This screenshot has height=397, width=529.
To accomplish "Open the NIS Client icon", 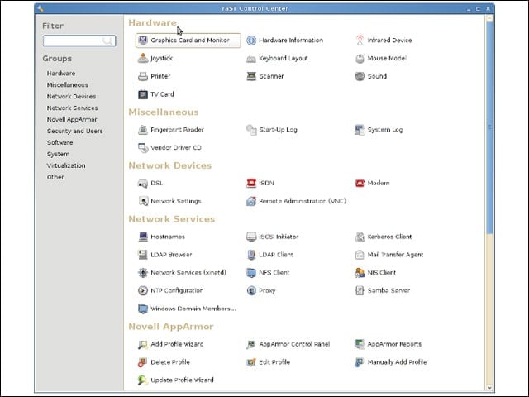I will 360,272.
